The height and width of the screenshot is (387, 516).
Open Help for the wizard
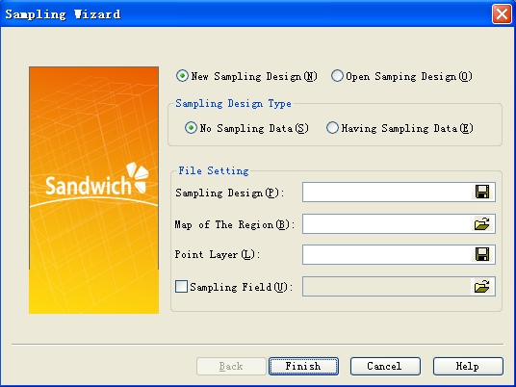(468, 366)
